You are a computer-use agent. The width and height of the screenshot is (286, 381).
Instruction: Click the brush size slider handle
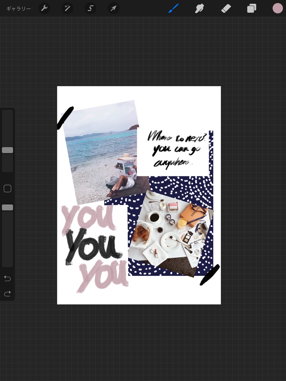[7, 150]
